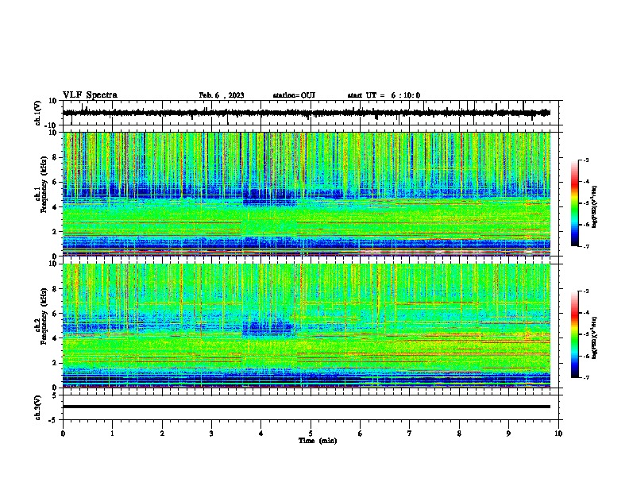Select the "start UT = 6 : 10: 0" text

click(384, 95)
